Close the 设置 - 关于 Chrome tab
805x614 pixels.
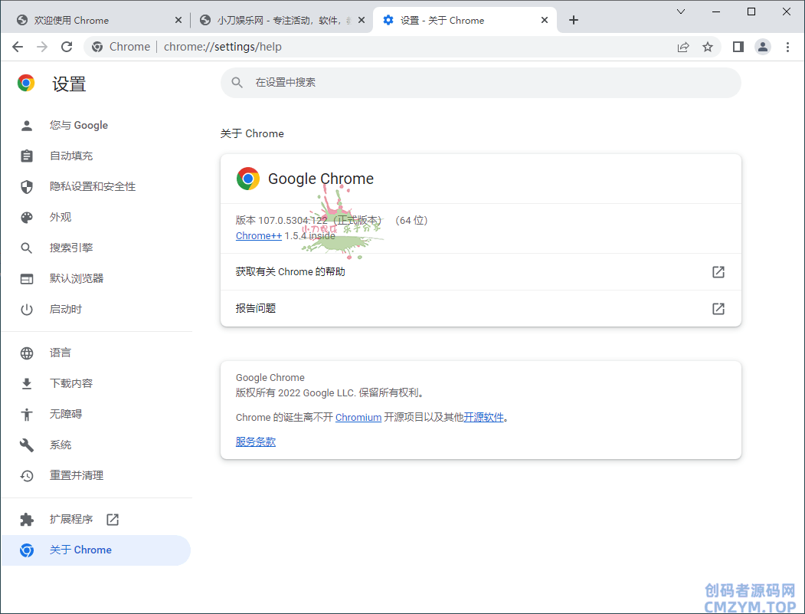click(545, 20)
